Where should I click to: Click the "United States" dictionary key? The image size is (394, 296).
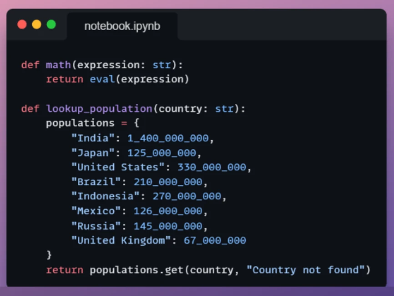point(118,167)
